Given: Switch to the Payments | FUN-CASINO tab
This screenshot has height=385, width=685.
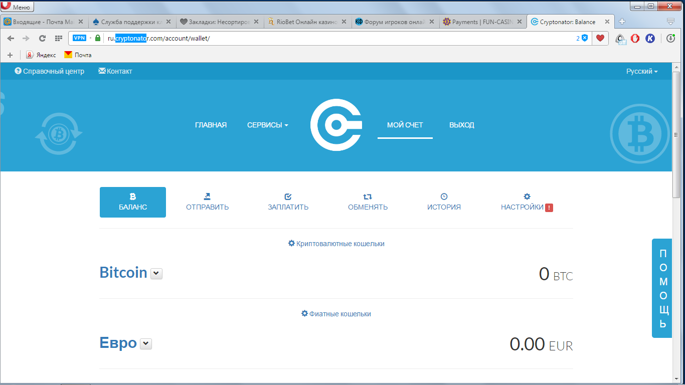Looking at the screenshot, I should coord(482,22).
